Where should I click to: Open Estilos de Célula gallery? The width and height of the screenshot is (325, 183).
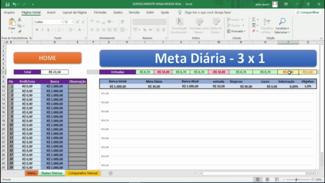tap(216, 26)
